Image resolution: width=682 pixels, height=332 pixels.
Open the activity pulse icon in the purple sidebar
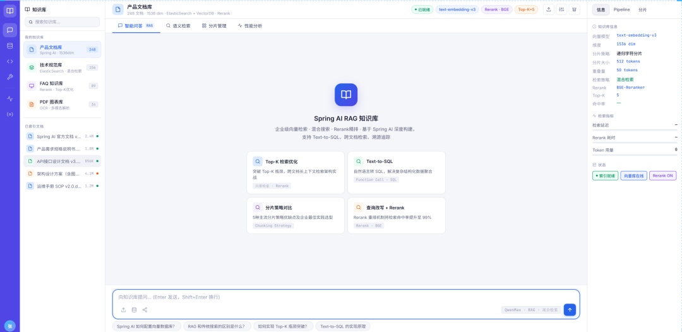pyautogui.click(x=10, y=98)
